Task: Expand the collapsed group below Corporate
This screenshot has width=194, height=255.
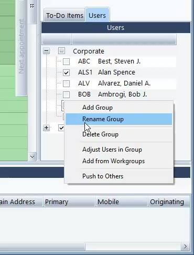Action: (47, 128)
